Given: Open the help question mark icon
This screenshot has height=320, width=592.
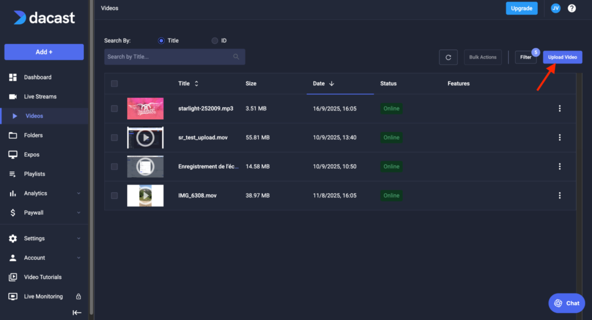Looking at the screenshot, I should (572, 8).
